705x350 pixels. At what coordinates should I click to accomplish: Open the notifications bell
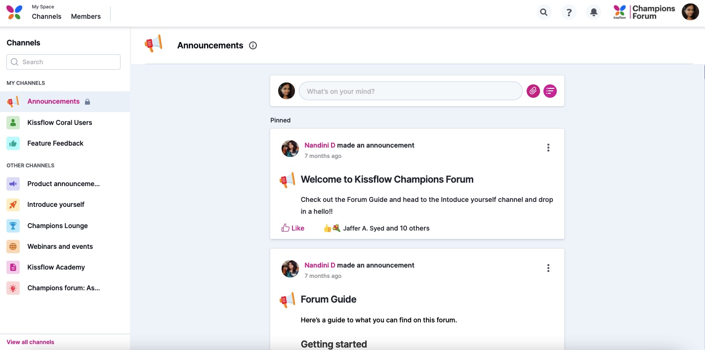[594, 12]
